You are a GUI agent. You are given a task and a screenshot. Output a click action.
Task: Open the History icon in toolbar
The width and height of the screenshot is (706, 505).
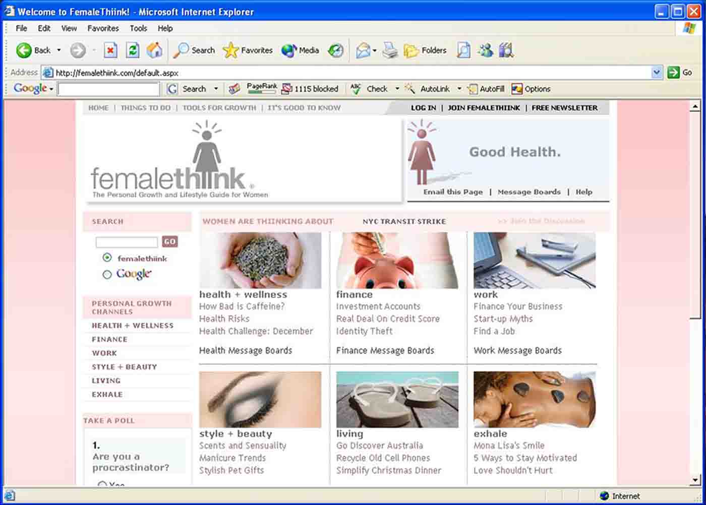pos(335,50)
